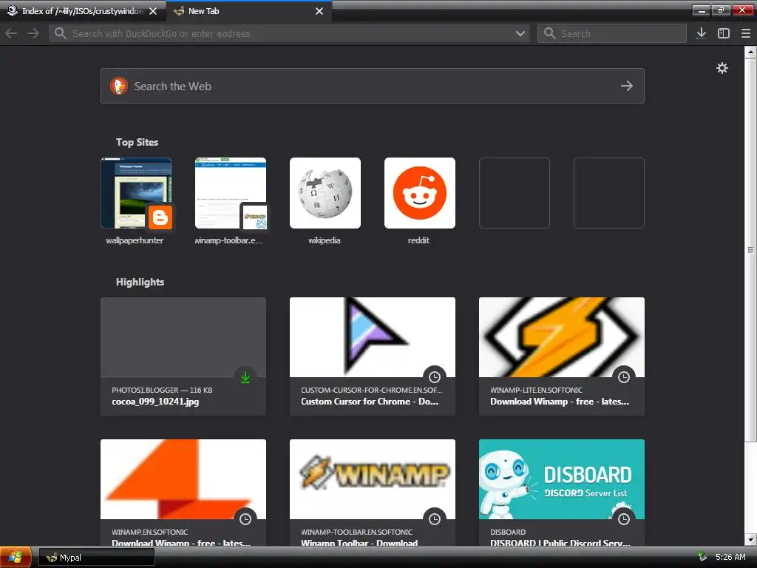Click the scrollbar up arrow
Image resolution: width=757 pixels, height=568 pixels.
tap(750, 52)
